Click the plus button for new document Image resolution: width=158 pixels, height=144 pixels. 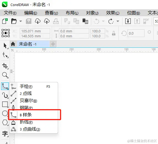coord(53,44)
